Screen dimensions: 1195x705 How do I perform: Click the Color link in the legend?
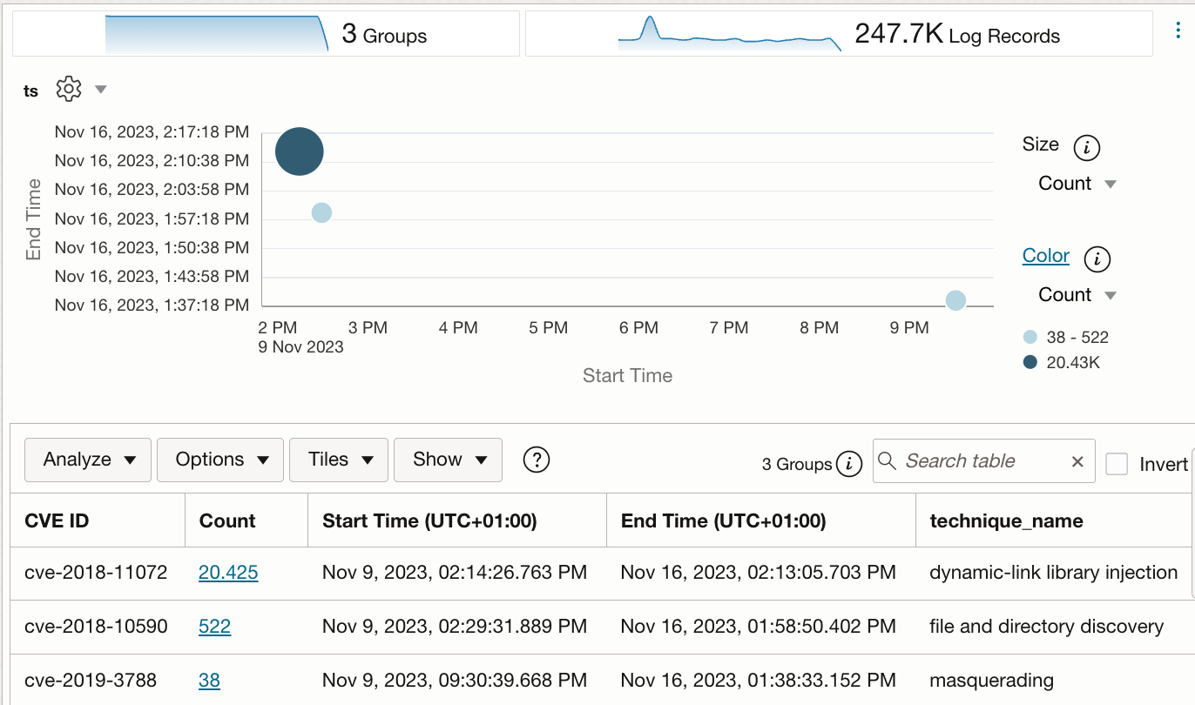pyautogui.click(x=1045, y=255)
